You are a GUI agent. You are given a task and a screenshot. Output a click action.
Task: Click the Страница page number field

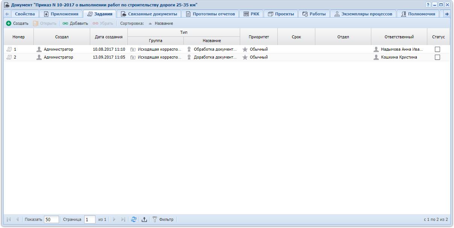(x=89, y=219)
